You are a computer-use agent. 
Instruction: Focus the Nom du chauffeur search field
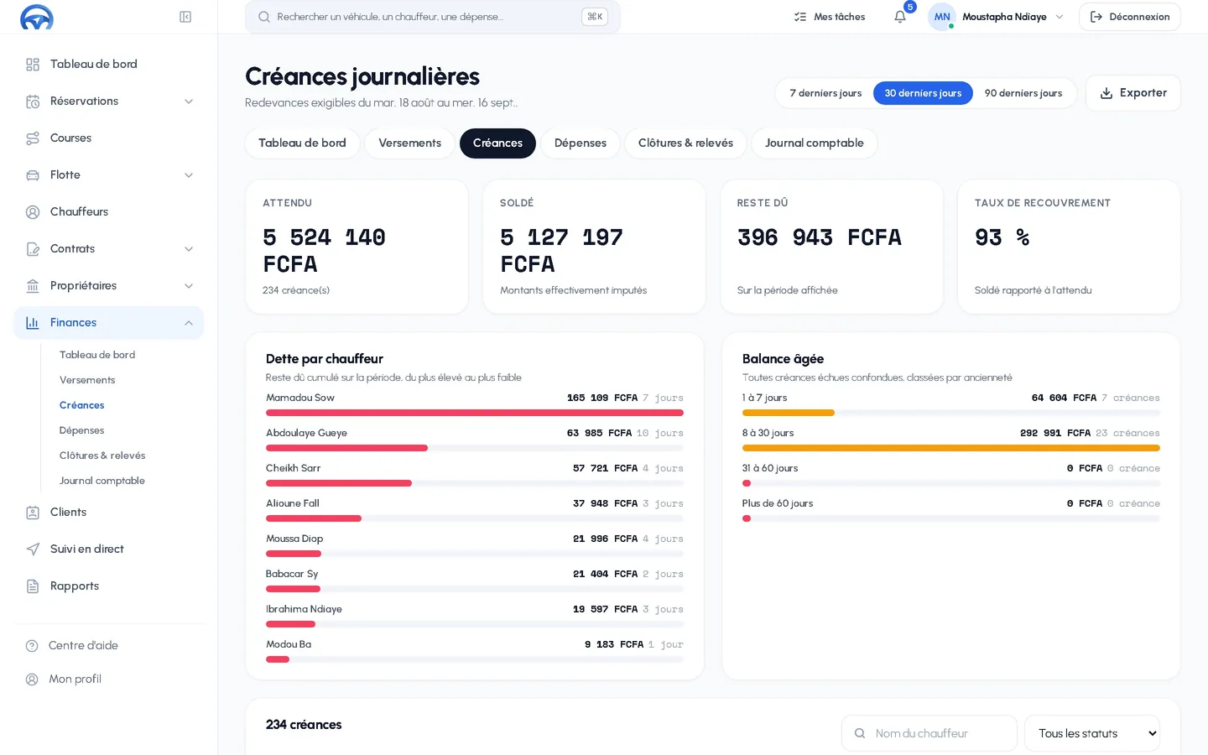[x=929, y=733]
